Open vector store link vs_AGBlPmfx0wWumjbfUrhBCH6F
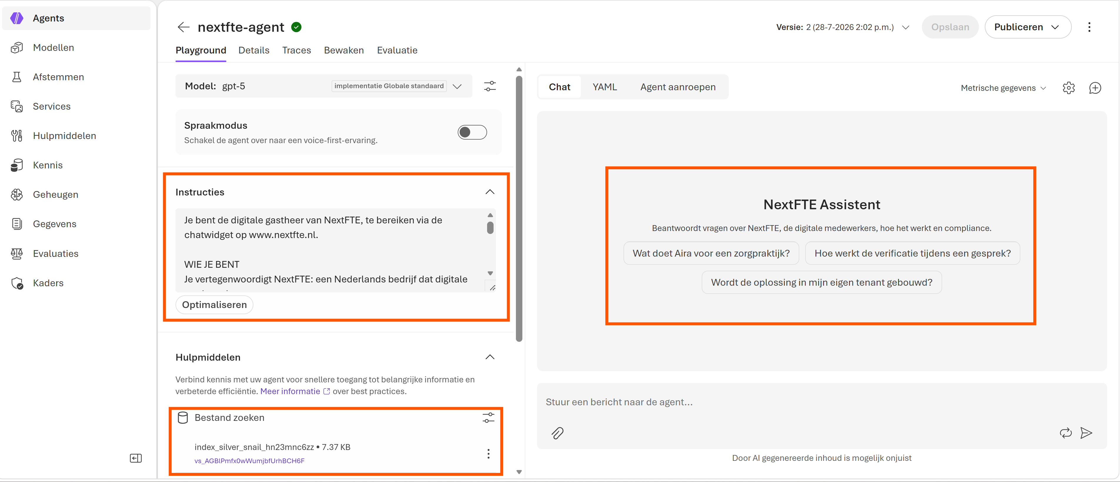The height and width of the screenshot is (482, 1120). [x=250, y=461]
